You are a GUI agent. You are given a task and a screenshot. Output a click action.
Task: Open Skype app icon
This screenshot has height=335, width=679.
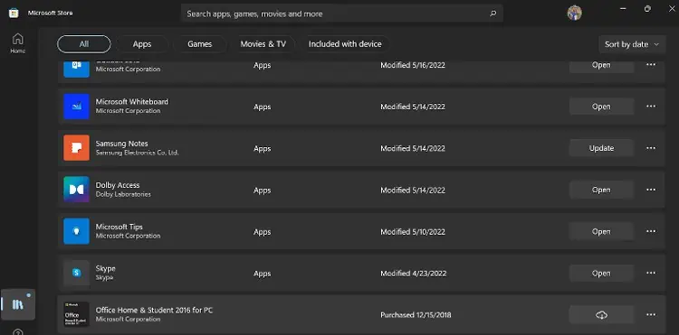tap(76, 273)
